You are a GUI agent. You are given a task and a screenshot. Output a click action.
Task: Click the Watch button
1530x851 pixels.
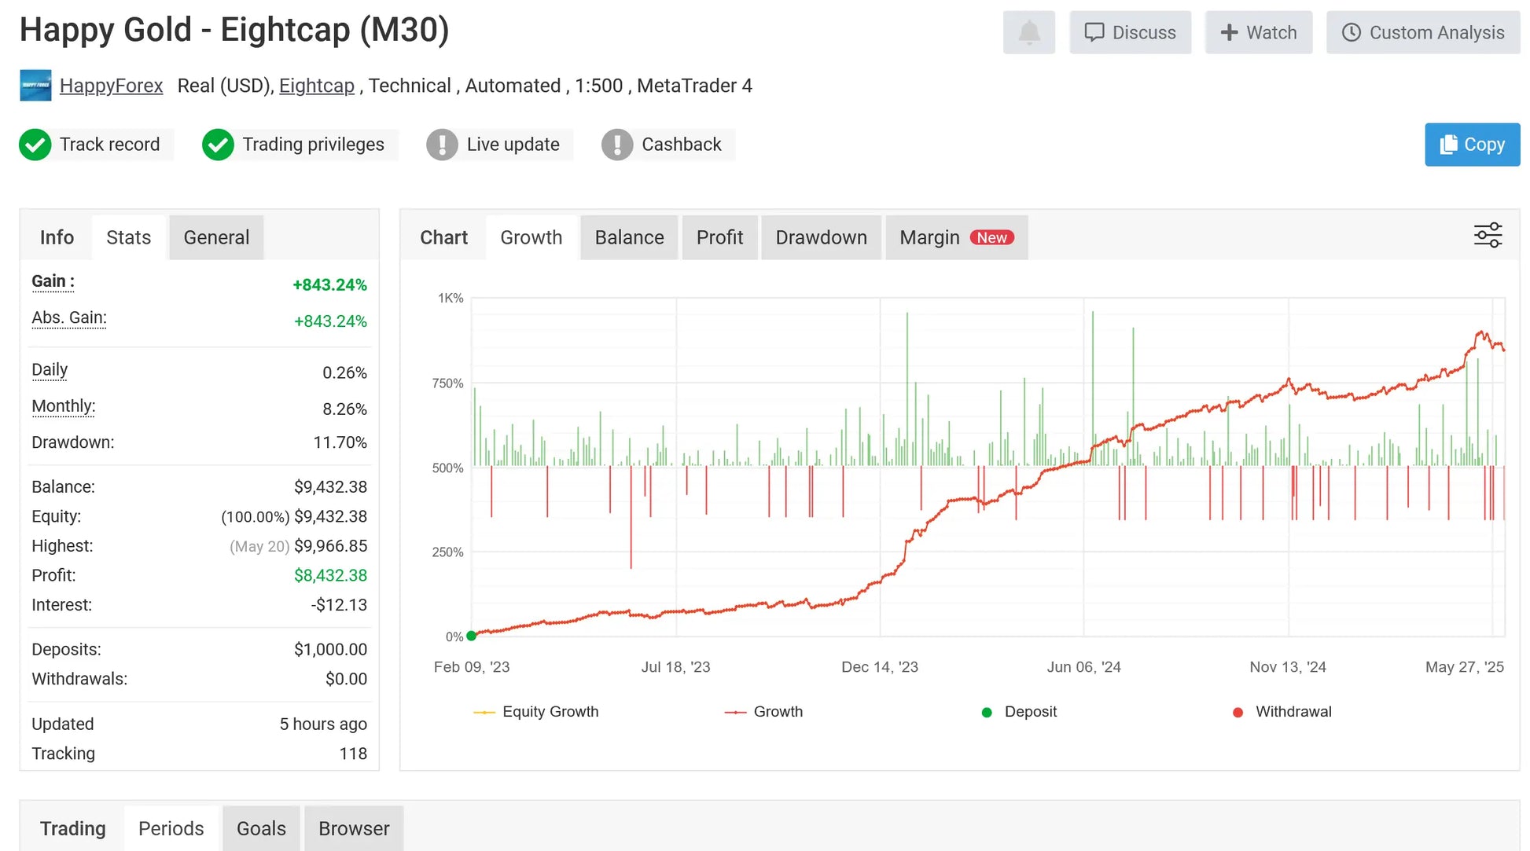click(x=1258, y=32)
